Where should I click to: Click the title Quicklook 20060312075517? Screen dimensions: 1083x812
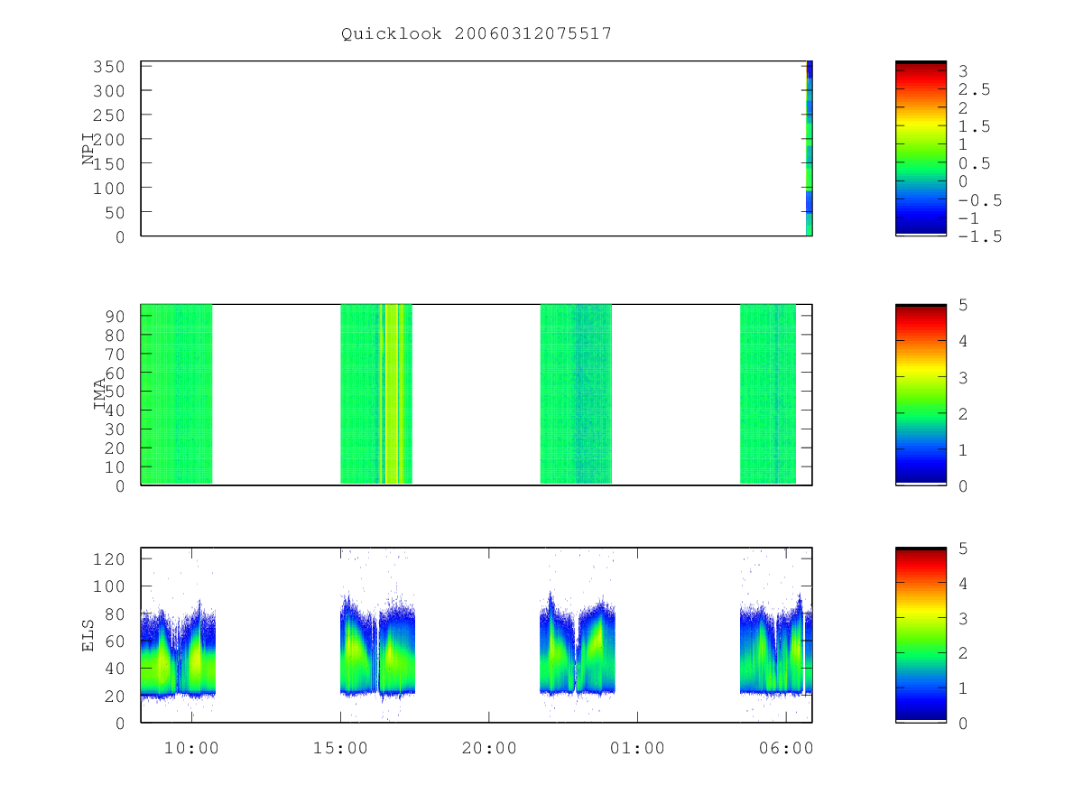pyautogui.click(x=477, y=33)
